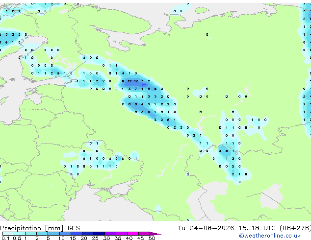Click the 40–45 mm magenta legend swatch
The width and height of the screenshot is (311, 240).
click(x=133, y=234)
